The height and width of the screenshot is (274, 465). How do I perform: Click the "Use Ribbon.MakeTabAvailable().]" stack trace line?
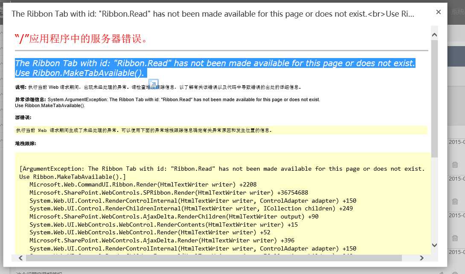coord(73,177)
